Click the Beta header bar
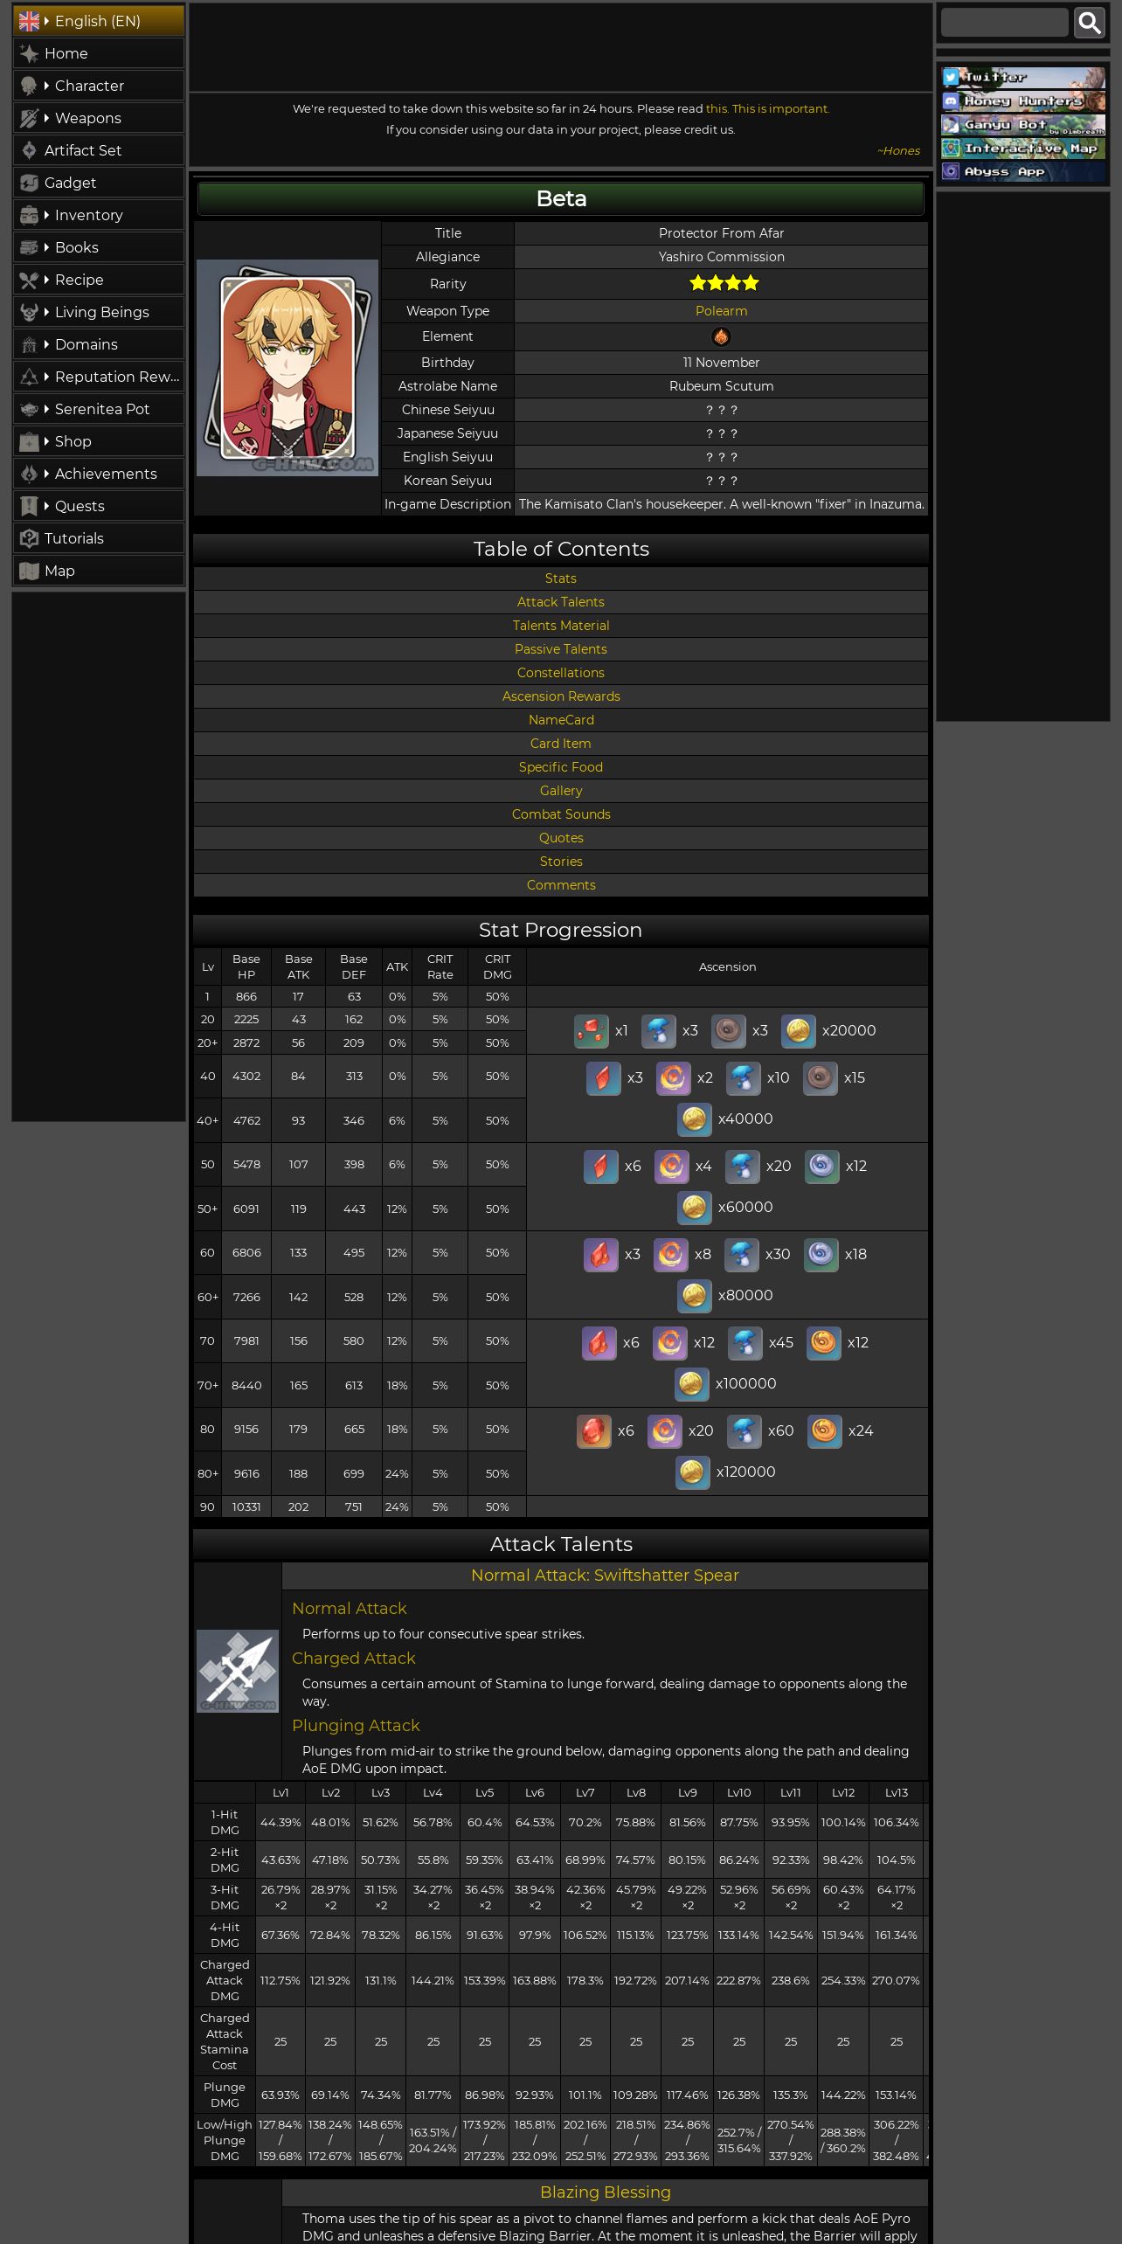The height and width of the screenshot is (2244, 1122). [x=561, y=198]
